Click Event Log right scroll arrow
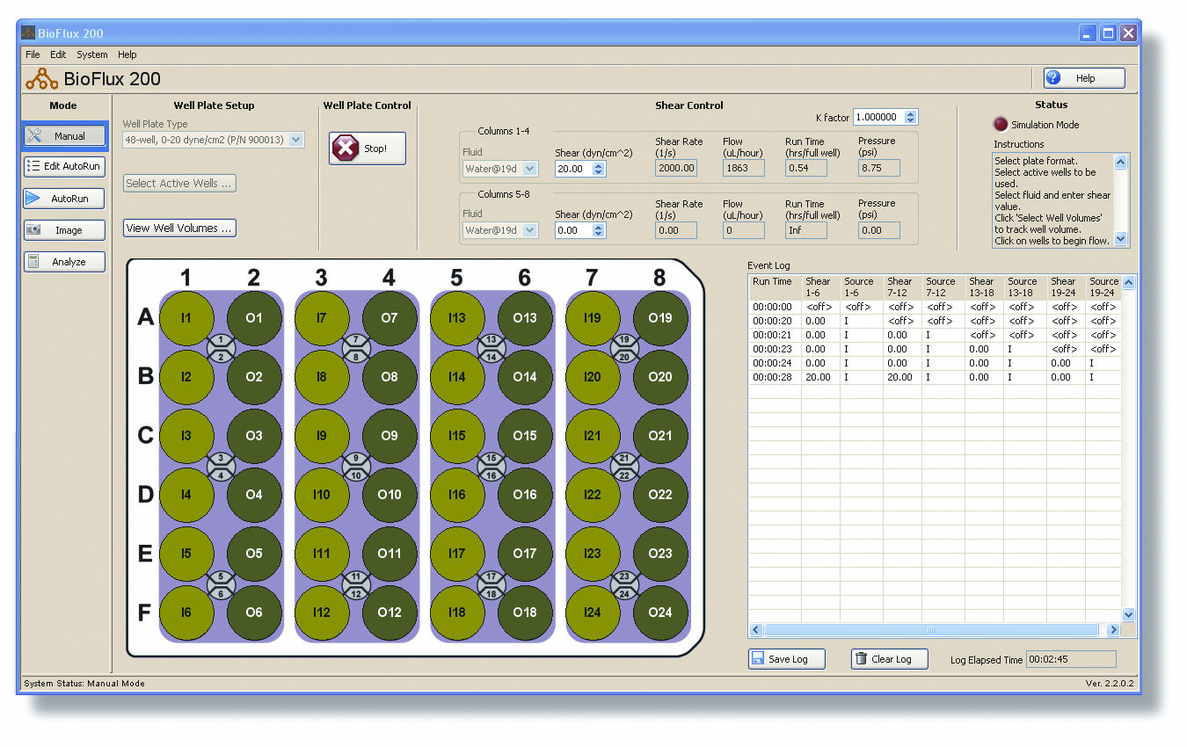1187x747 pixels. click(x=1113, y=630)
